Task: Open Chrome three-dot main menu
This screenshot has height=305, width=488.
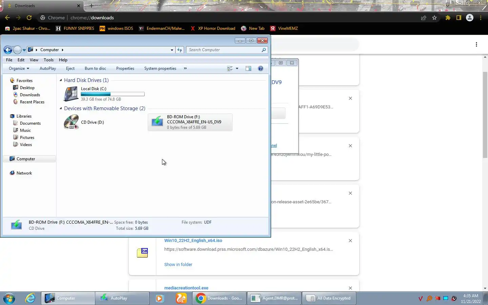Action: click(481, 18)
